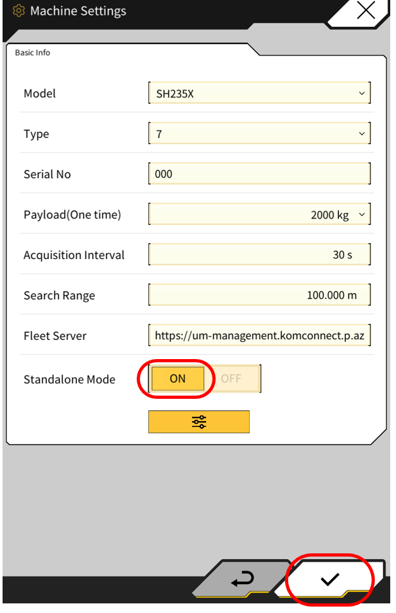Click the Search Range value field
Image resolution: width=396 pixels, height=613 pixels.
coord(259,296)
